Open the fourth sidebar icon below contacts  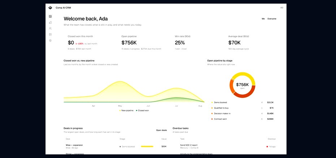coord(50,34)
